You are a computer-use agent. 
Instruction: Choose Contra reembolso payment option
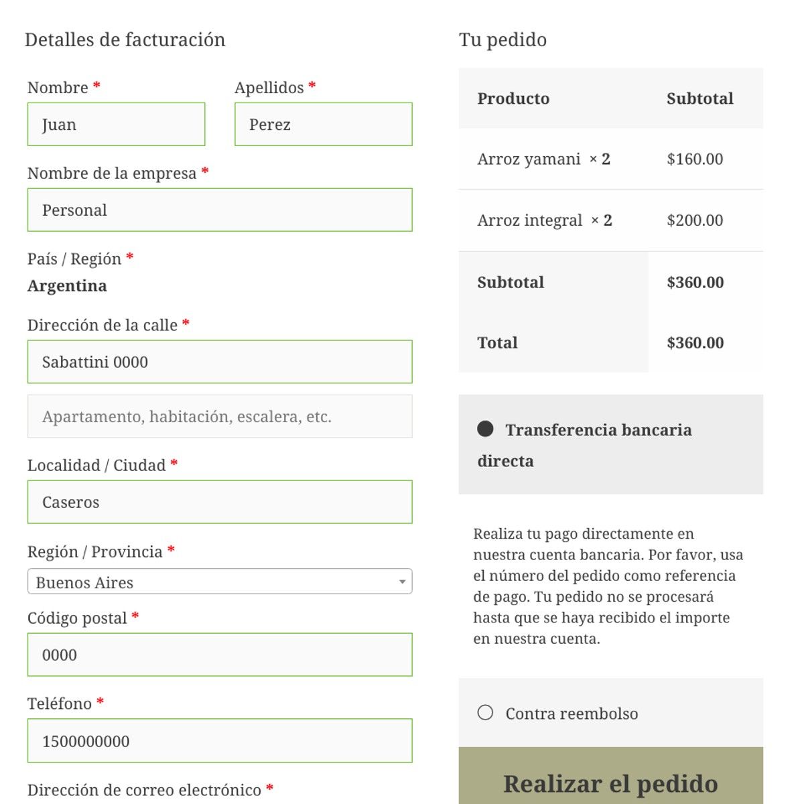(x=485, y=712)
